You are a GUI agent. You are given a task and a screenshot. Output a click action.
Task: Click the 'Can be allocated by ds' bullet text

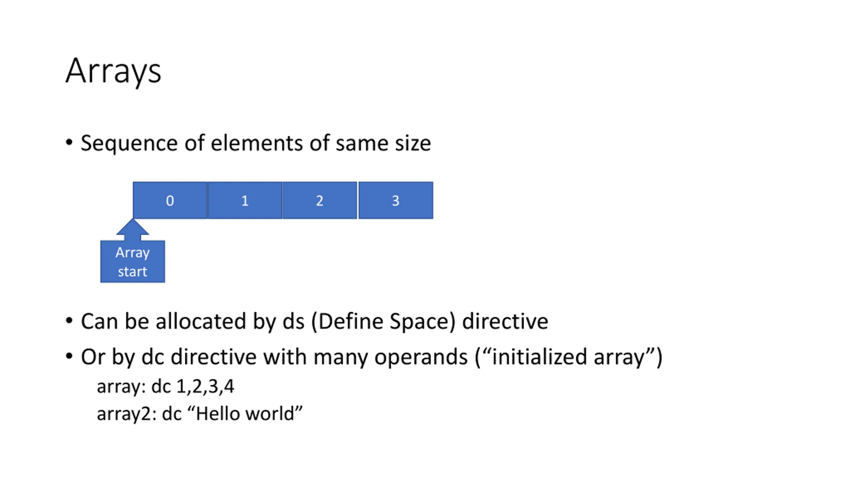pyautogui.click(x=314, y=321)
